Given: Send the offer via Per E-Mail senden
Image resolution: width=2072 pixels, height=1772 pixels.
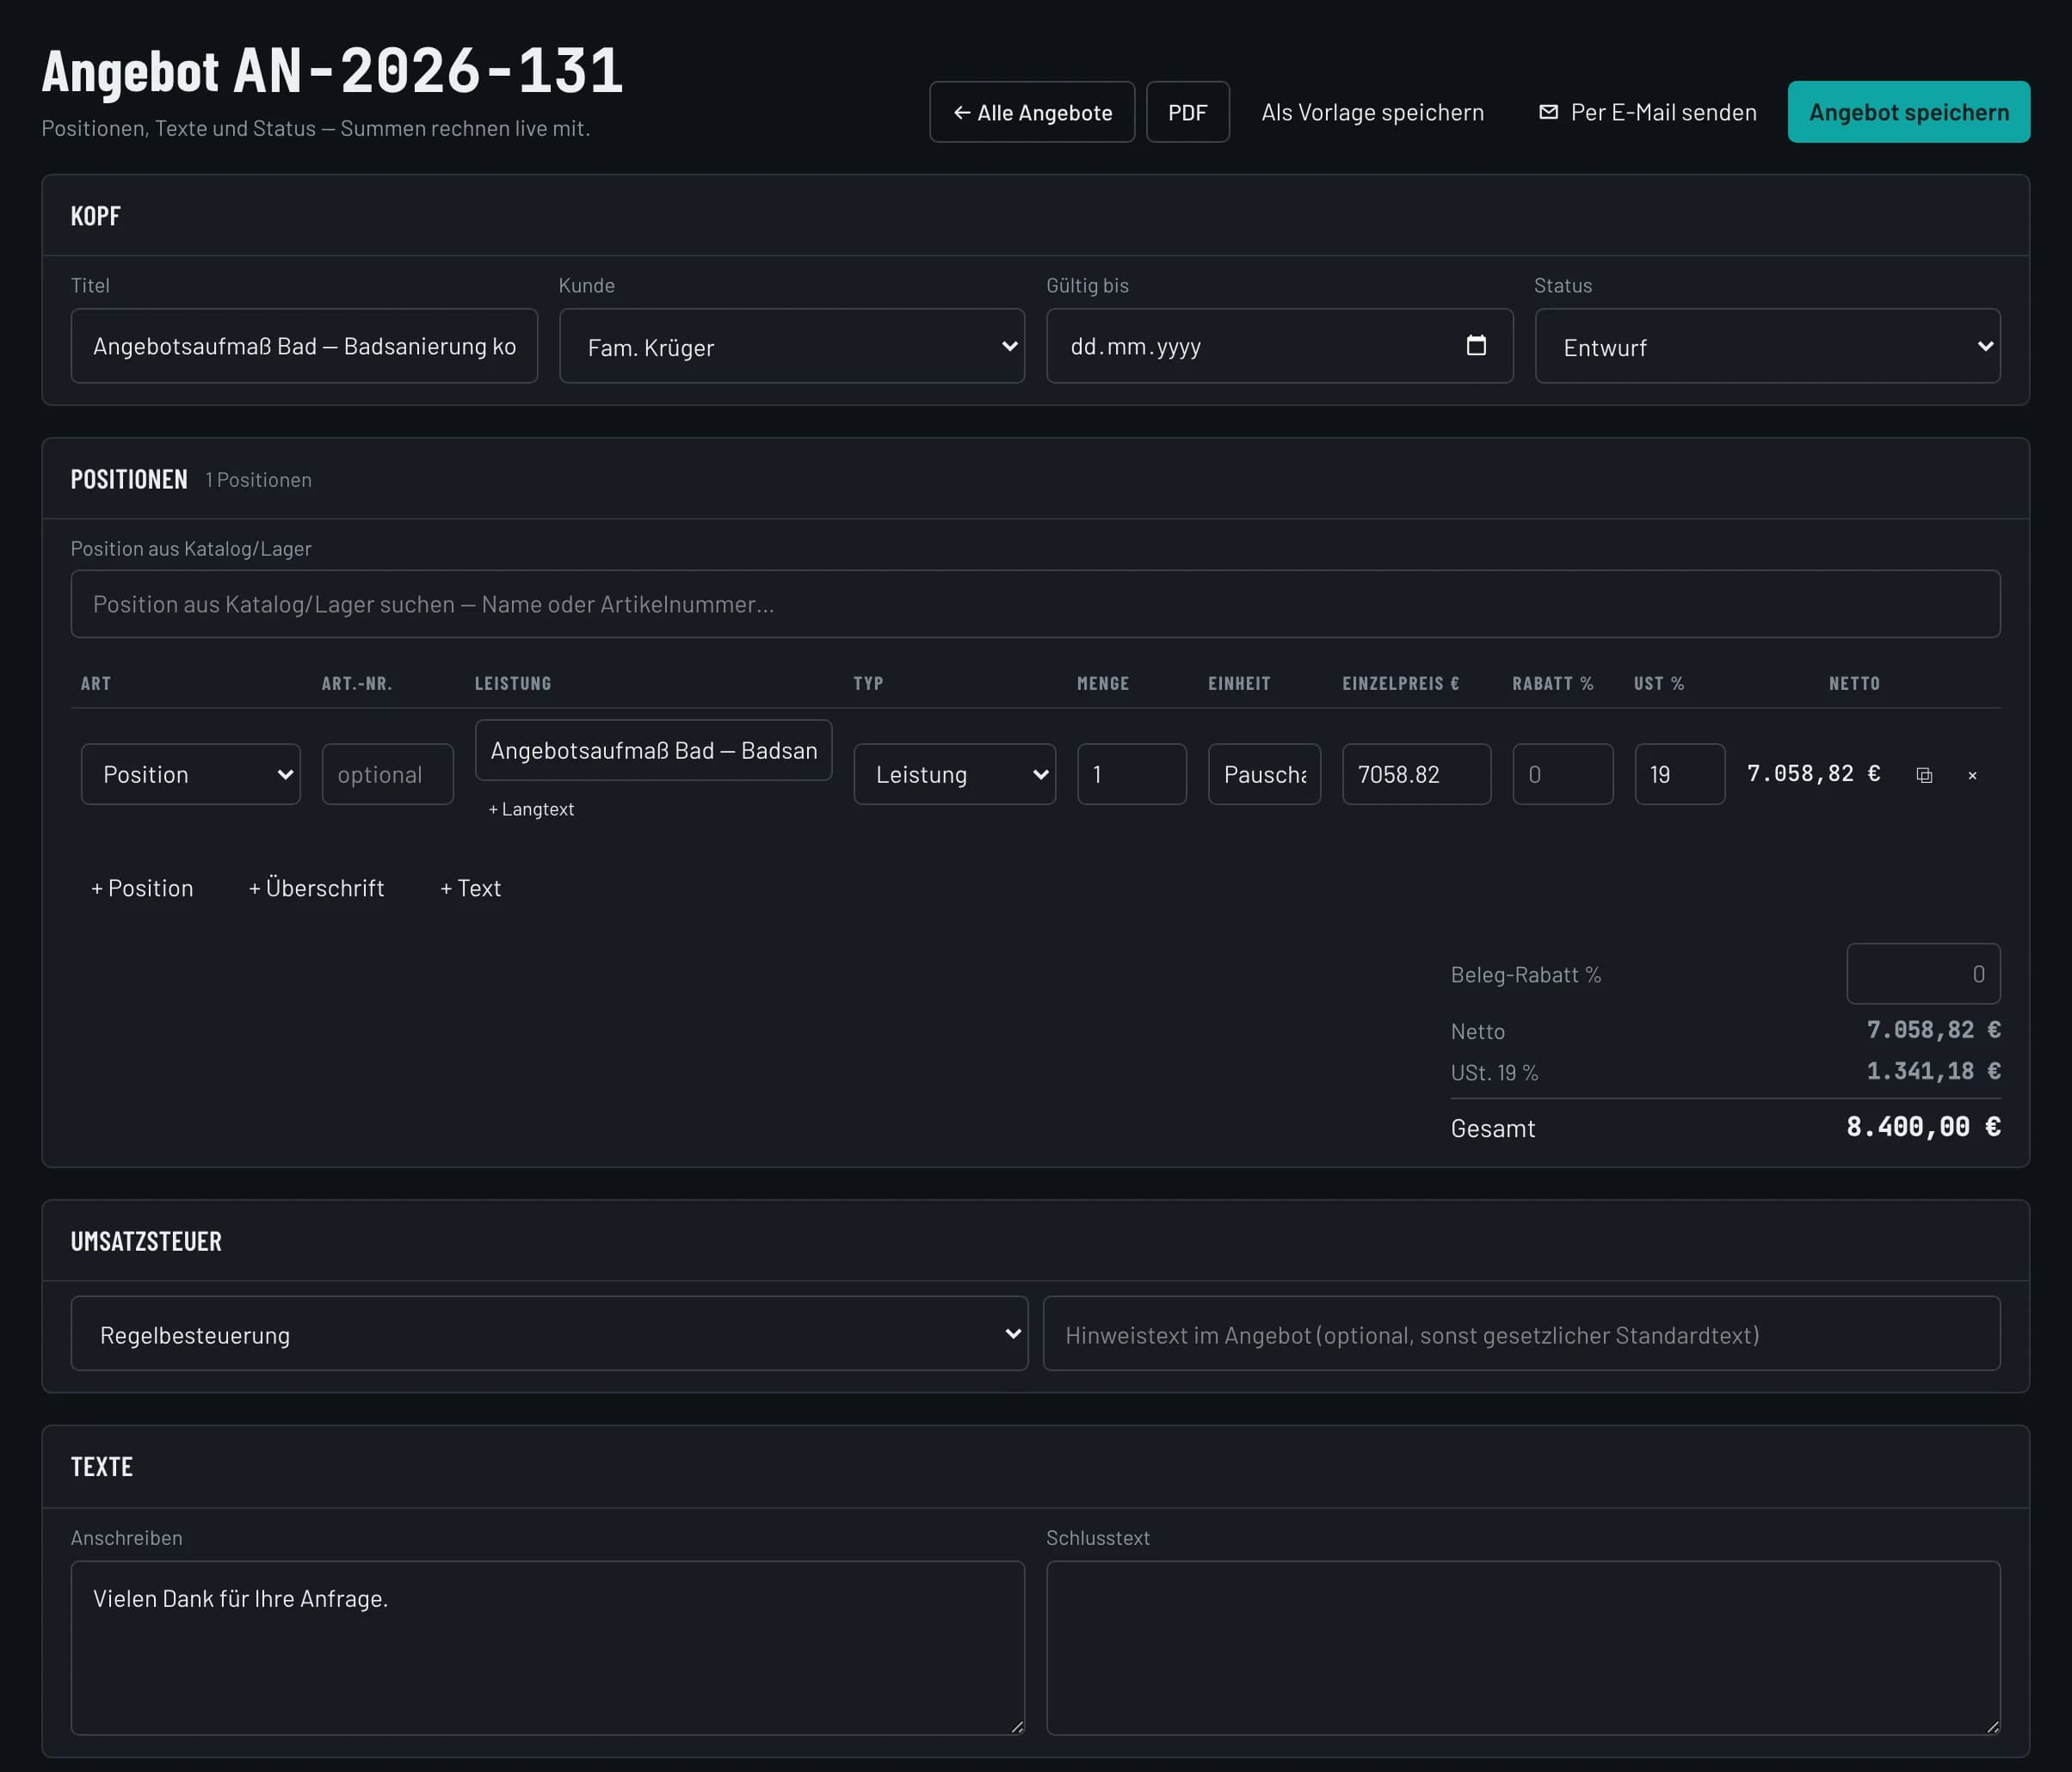Looking at the screenshot, I should (x=1647, y=112).
